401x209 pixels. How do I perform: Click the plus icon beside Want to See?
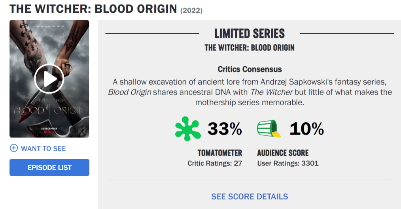14,148
